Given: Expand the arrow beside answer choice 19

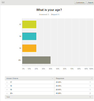Looking at the screenshot, I should 7,90.
